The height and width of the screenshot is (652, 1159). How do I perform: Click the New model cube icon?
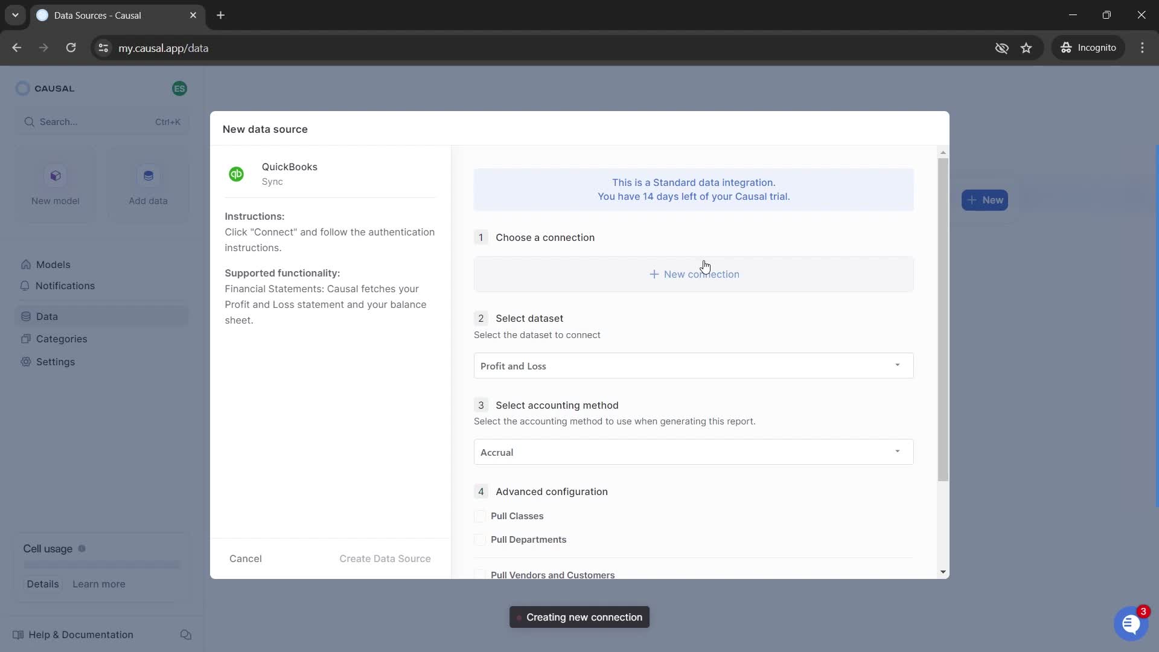(56, 176)
